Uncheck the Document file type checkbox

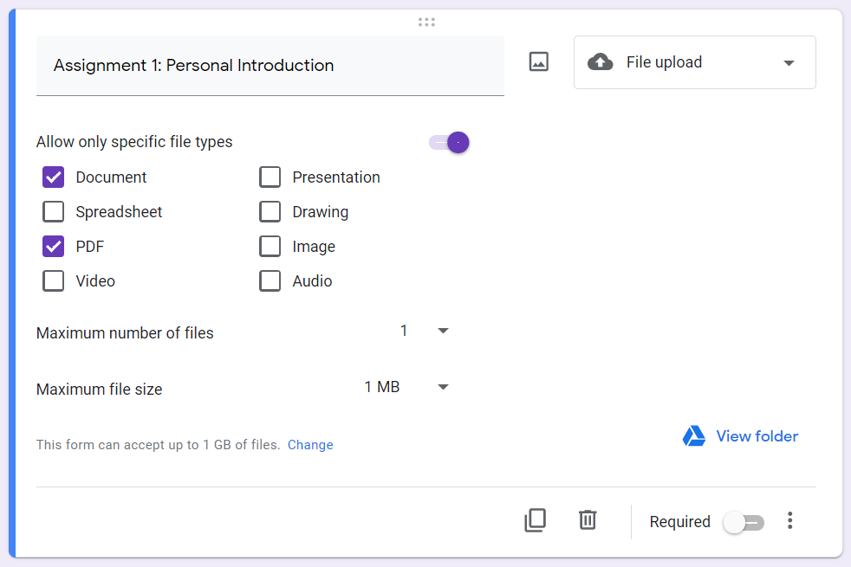(x=54, y=177)
